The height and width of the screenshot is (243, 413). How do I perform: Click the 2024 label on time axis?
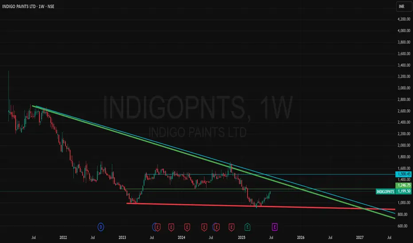coord(181,238)
